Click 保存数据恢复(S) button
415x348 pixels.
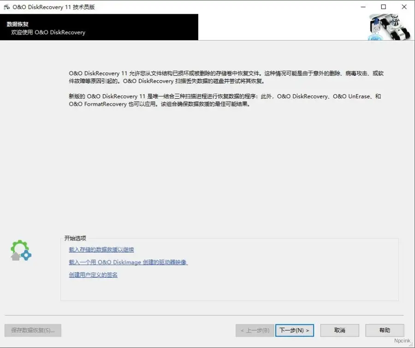pyautogui.click(x=33, y=330)
